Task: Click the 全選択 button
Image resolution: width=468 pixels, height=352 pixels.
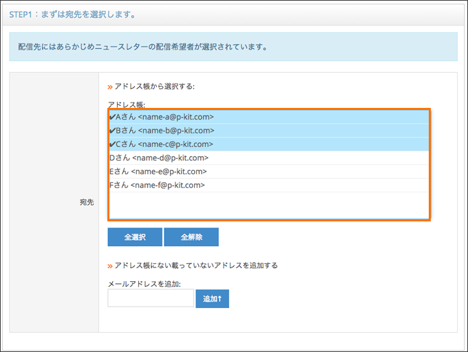Action: point(135,237)
